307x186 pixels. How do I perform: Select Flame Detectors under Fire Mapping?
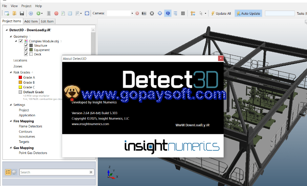coord(30,126)
